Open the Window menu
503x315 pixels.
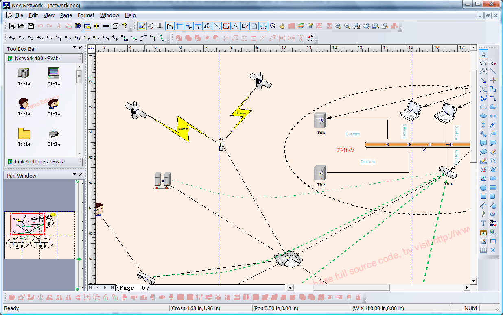coord(109,15)
